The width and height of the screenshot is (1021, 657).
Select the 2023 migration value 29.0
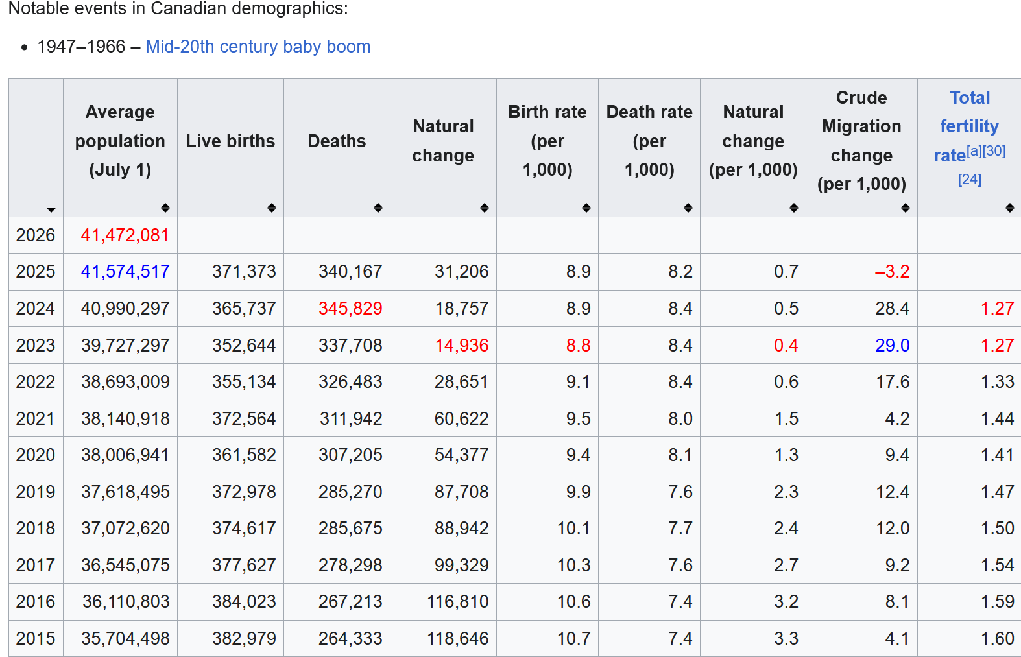coord(892,345)
